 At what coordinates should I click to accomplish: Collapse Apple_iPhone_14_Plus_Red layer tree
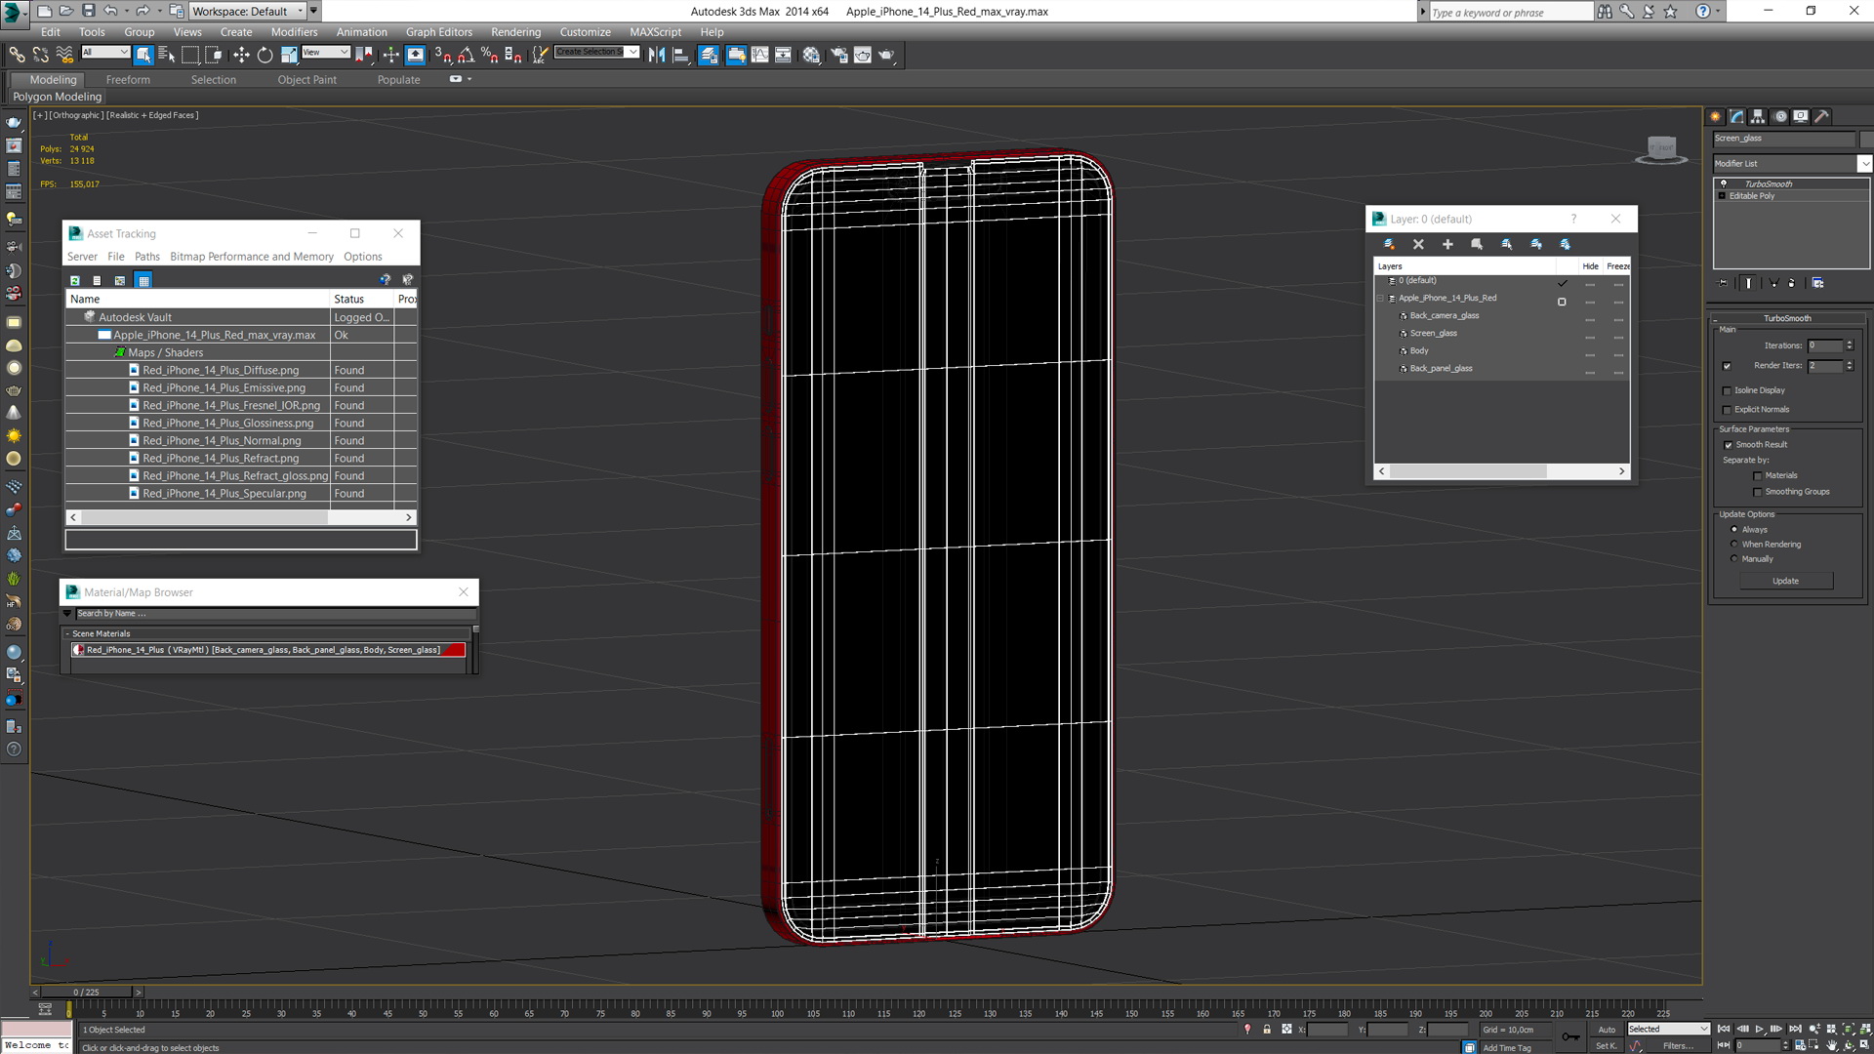[x=1380, y=299]
